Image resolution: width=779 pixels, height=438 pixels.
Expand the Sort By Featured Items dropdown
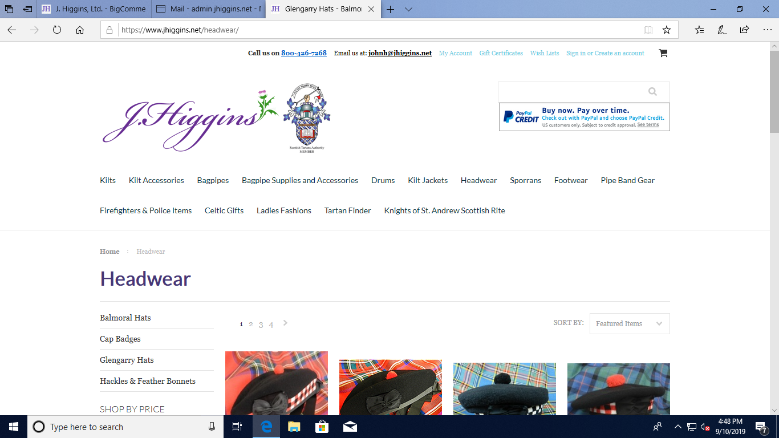tap(629, 323)
